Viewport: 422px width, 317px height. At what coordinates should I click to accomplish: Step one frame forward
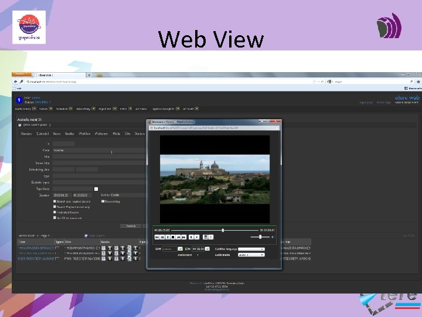(197, 237)
